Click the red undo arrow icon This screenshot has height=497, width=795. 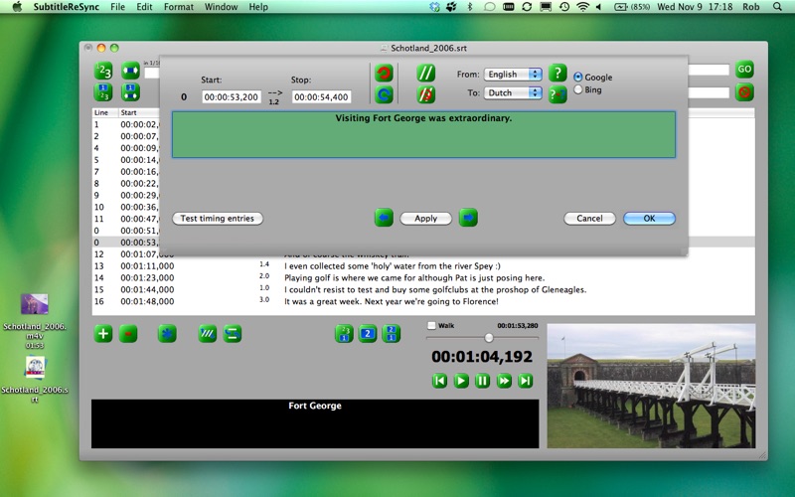[384, 74]
